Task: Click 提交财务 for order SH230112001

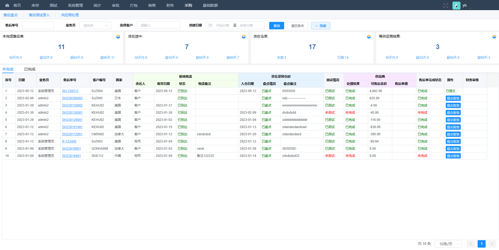Action: point(453,134)
